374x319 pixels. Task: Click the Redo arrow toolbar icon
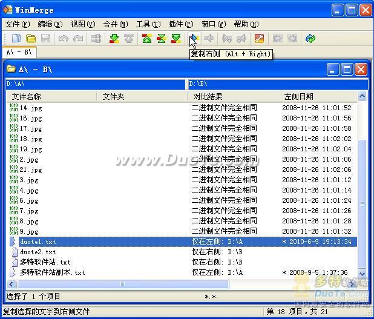[78, 38]
